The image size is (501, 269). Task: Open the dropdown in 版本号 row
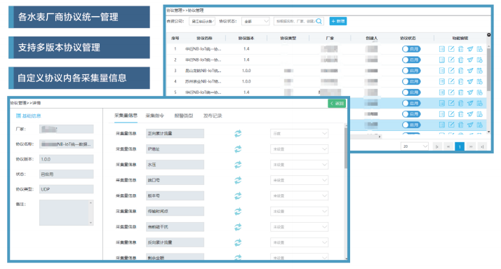click(299, 195)
